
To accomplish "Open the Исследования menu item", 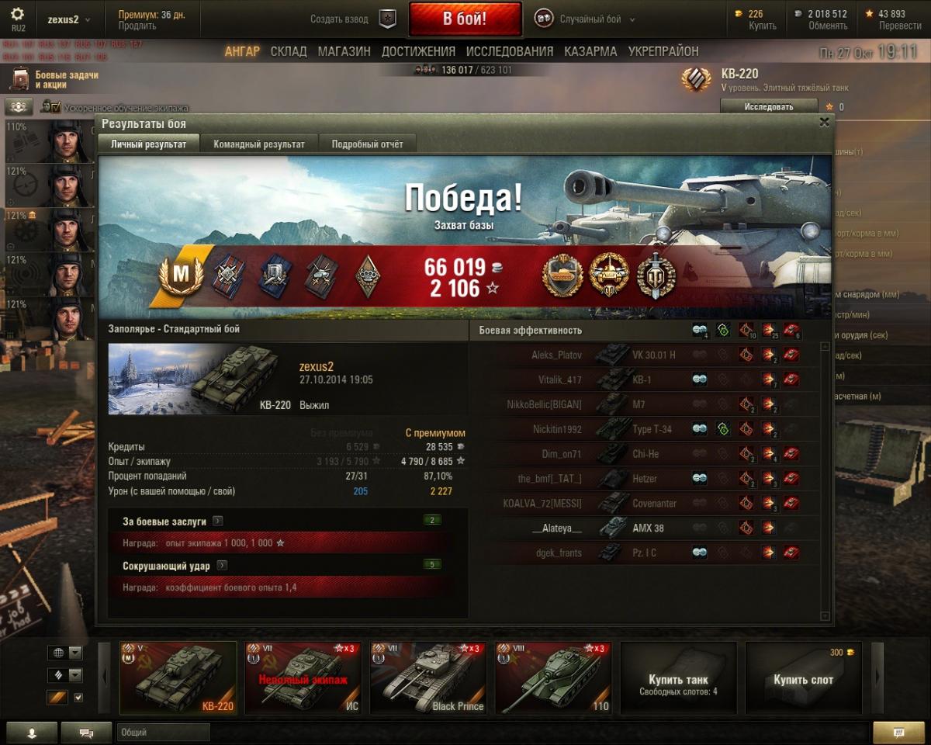I will (510, 51).
